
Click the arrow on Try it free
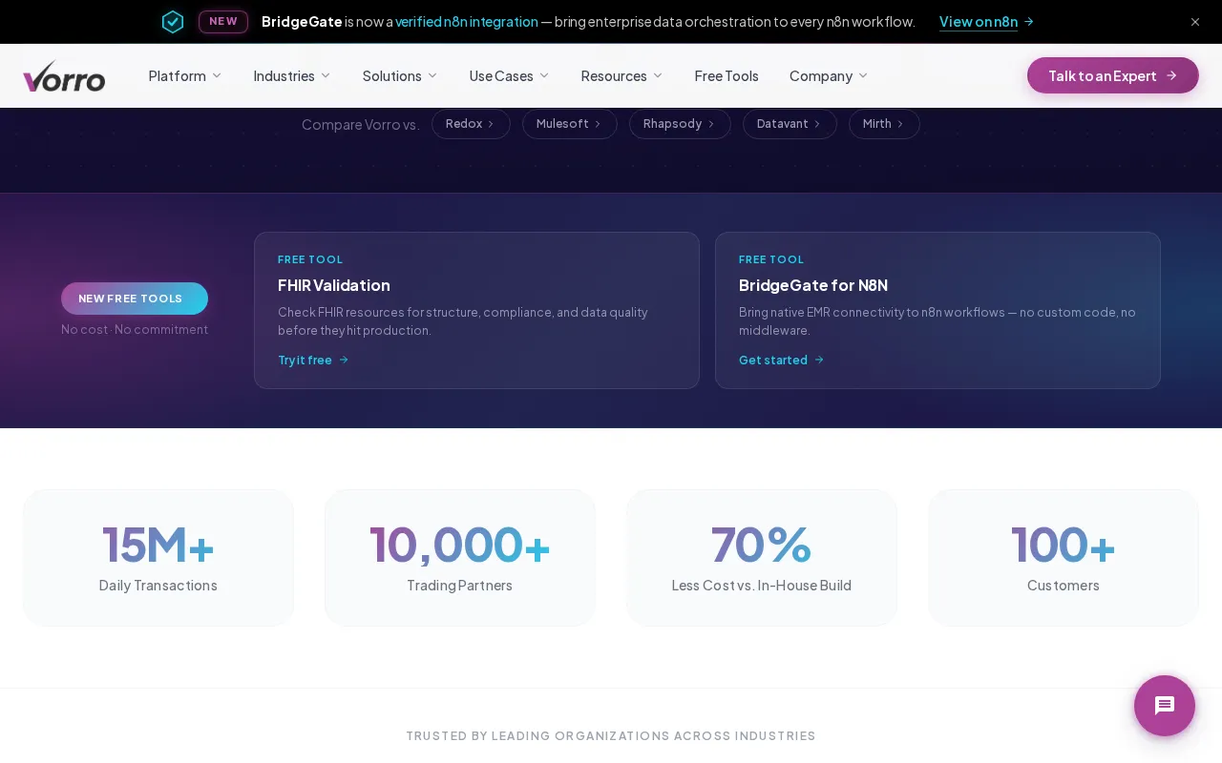344,361
